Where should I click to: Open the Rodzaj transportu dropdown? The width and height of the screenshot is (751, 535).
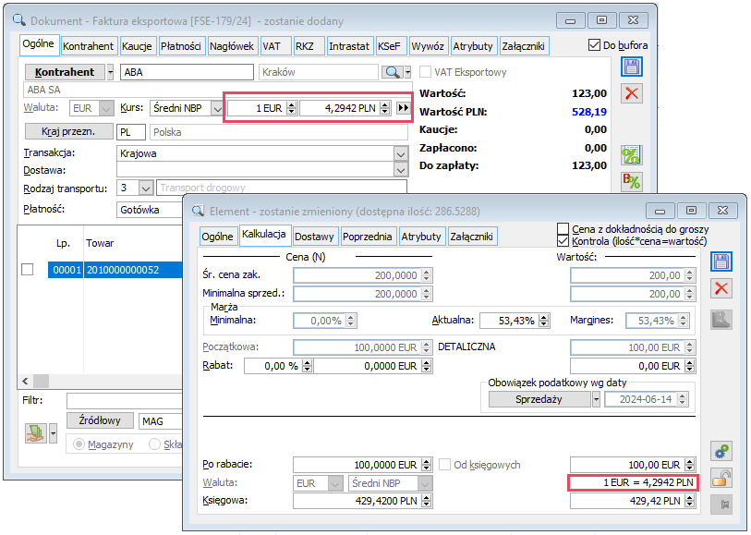[x=146, y=188]
